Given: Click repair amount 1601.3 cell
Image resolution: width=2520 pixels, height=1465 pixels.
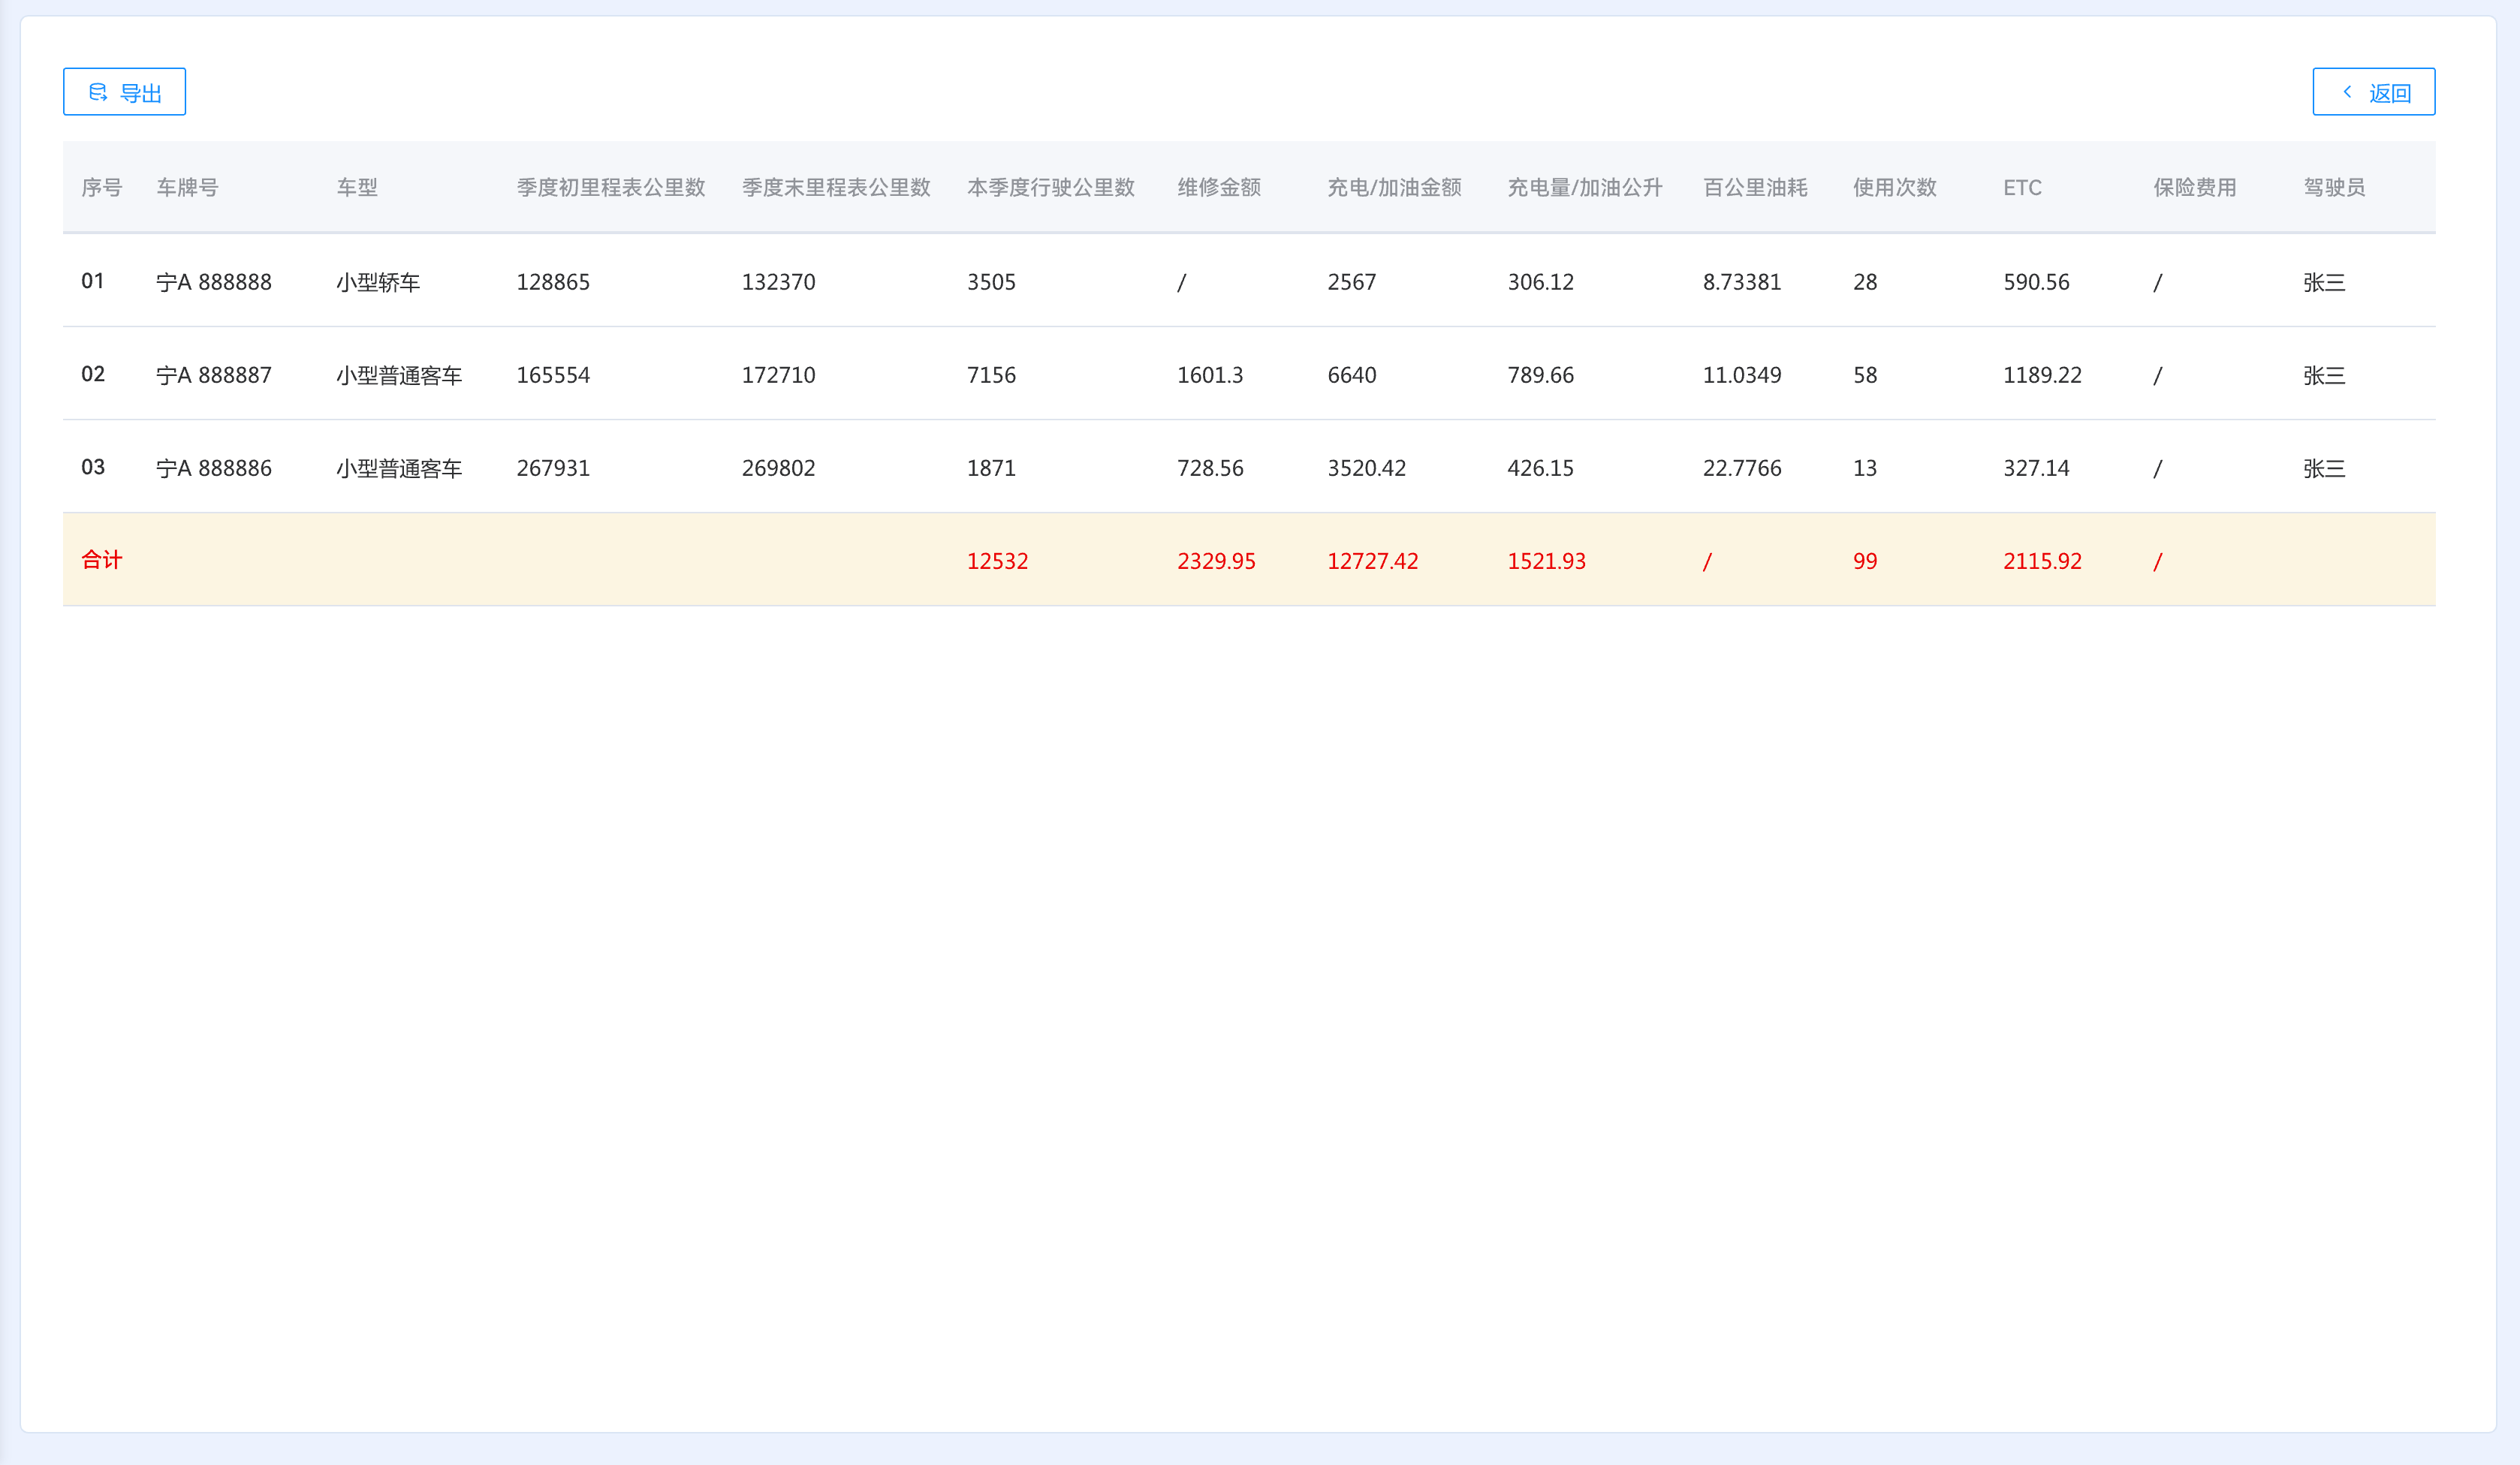Looking at the screenshot, I should click(1209, 375).
